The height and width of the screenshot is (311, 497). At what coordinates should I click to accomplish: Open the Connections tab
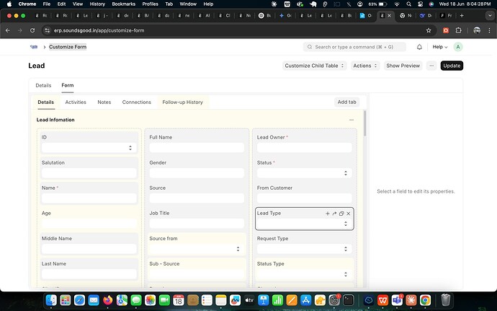point(137,102)
